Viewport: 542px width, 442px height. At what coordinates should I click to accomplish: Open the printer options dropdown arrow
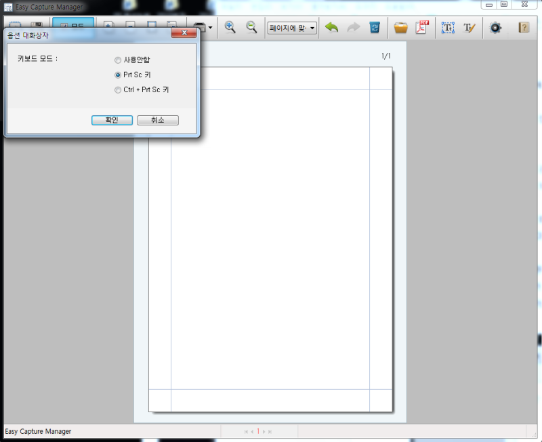pos(211,27)
